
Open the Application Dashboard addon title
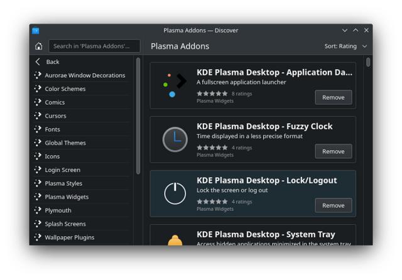pyautogui.click(x=274, y=72)
